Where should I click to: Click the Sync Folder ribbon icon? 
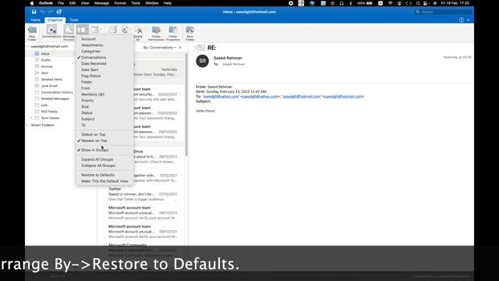tap(189, 33)
